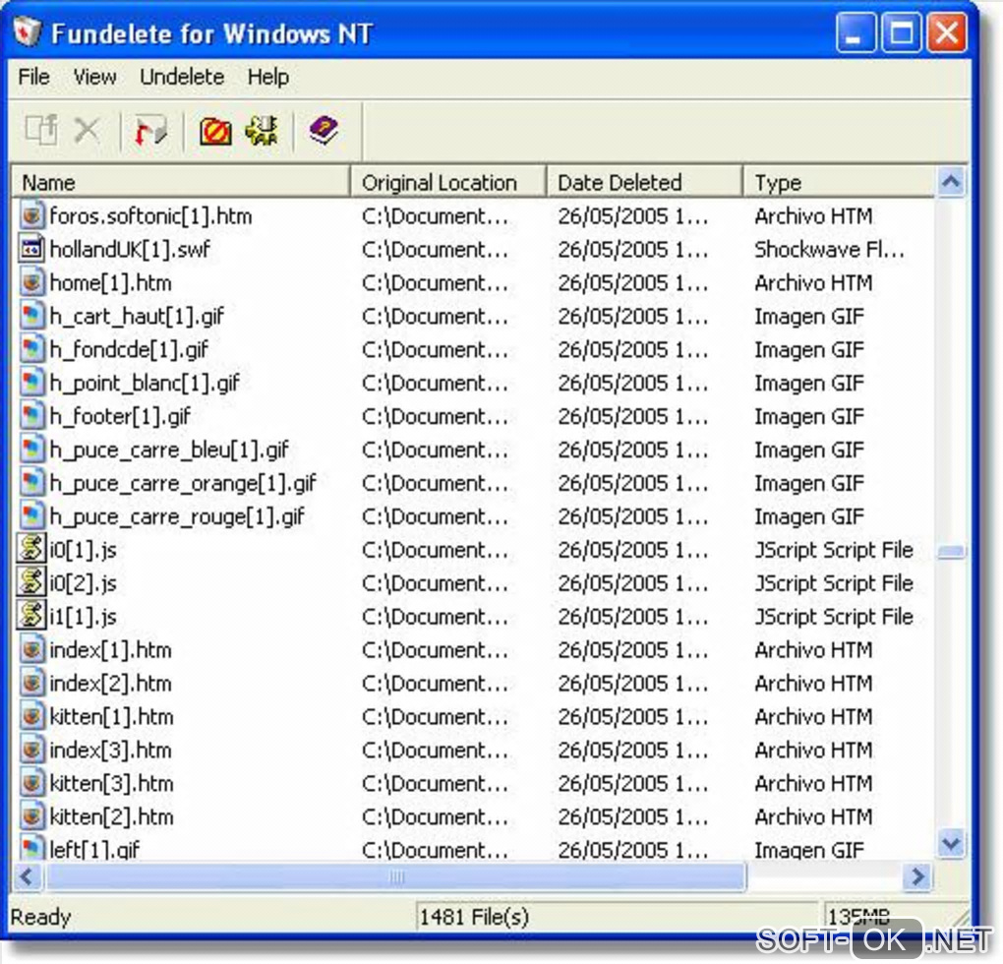The image size is (1003, 964).
Task: Select the i1[1].js script file icon
Action: [31, 616]
